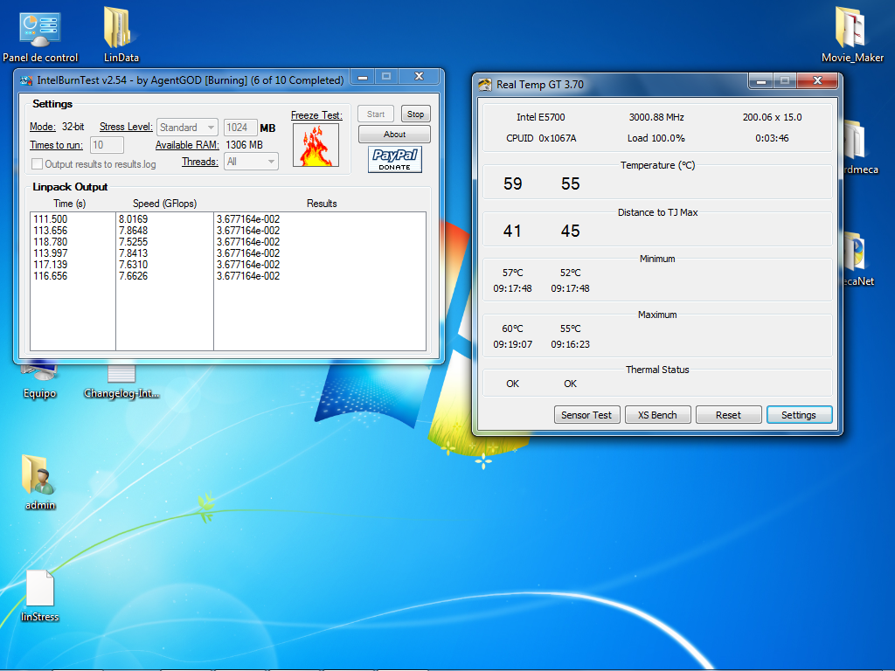
Task: Click the IntelBurnTest title bar icon
Action: [x=26, y=80]
